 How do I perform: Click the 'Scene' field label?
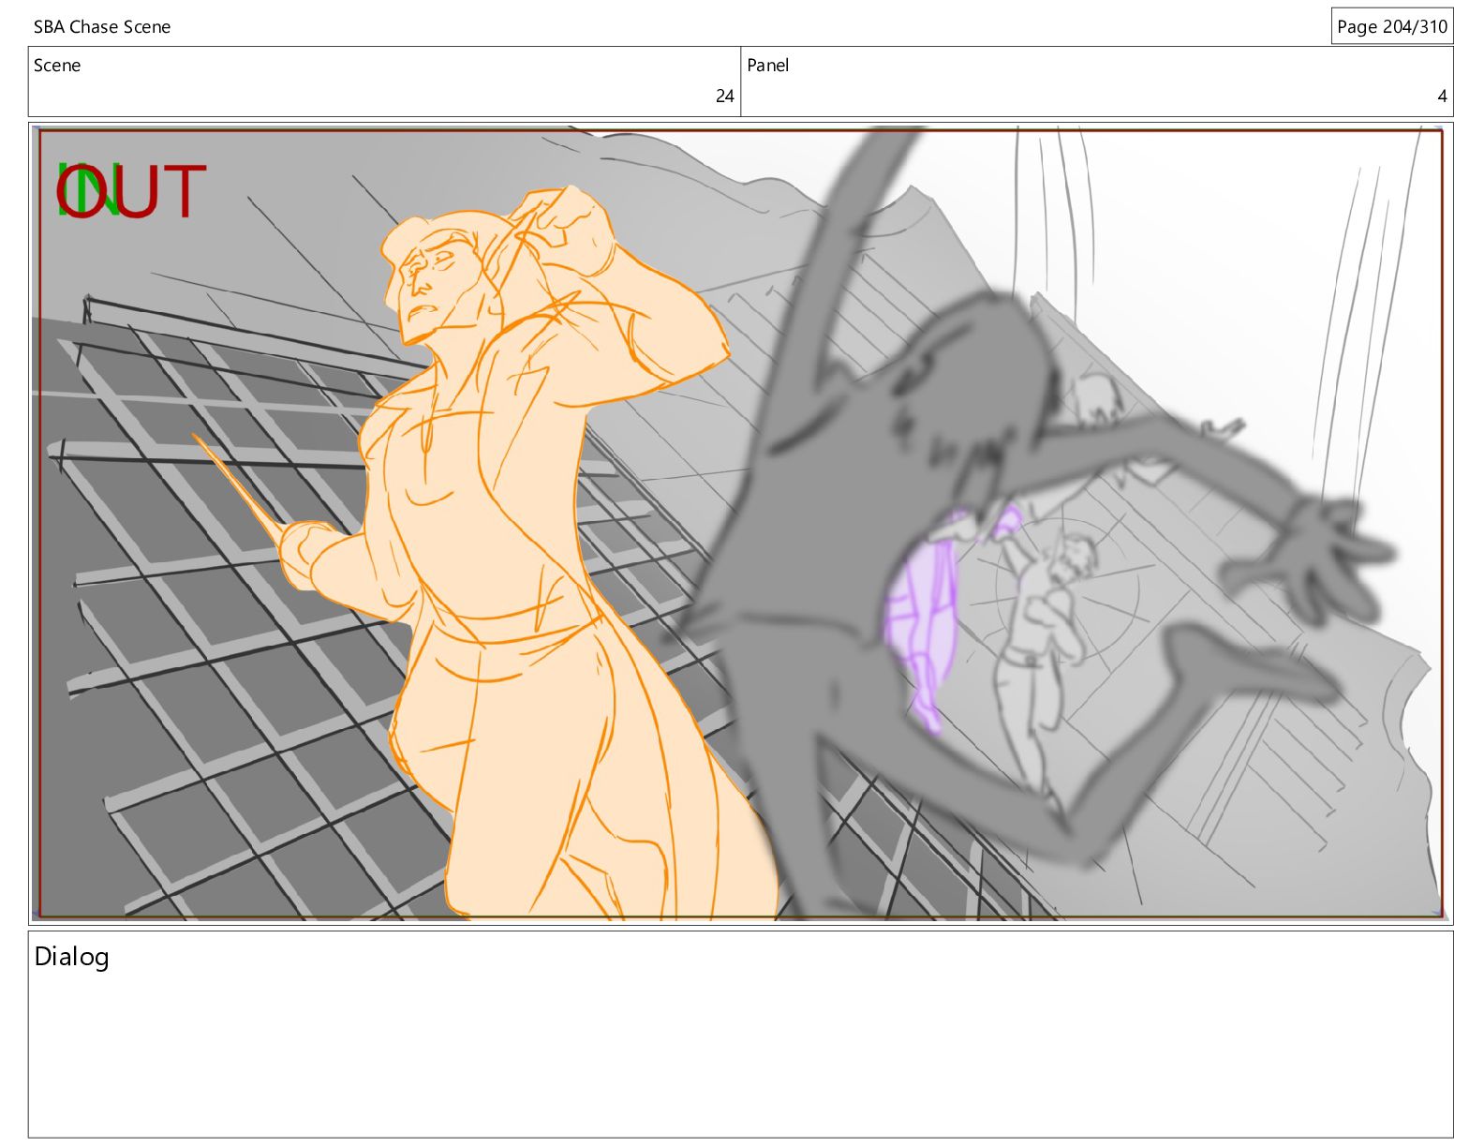coord(57,66)
